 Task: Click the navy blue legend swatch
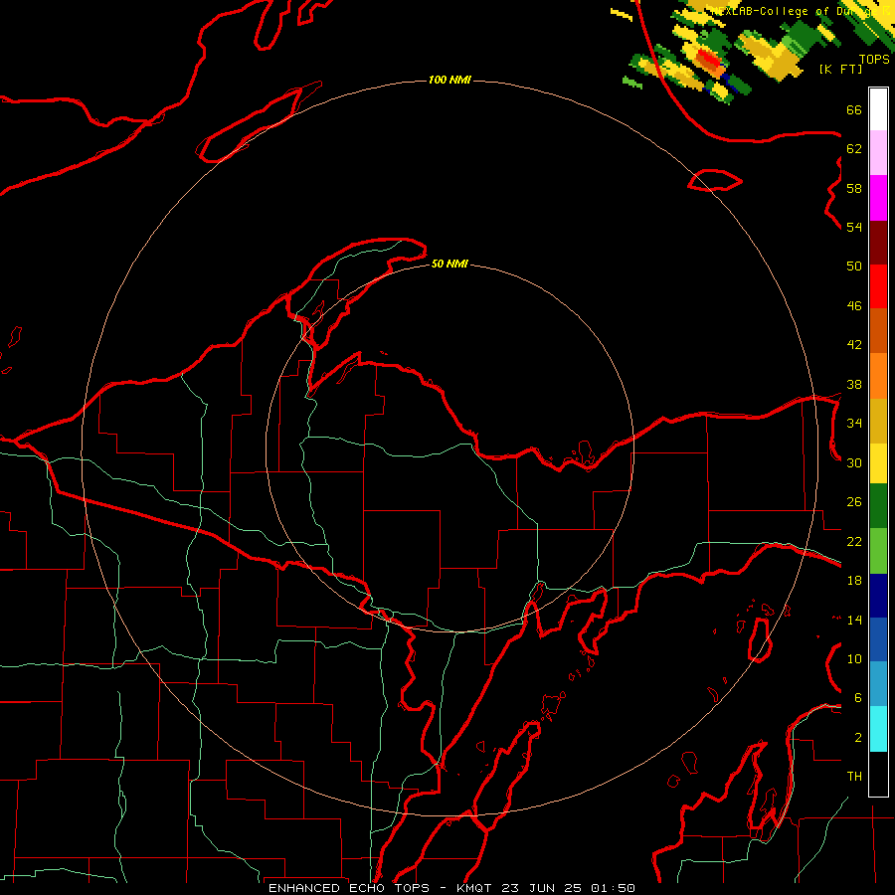click(878, 596)
